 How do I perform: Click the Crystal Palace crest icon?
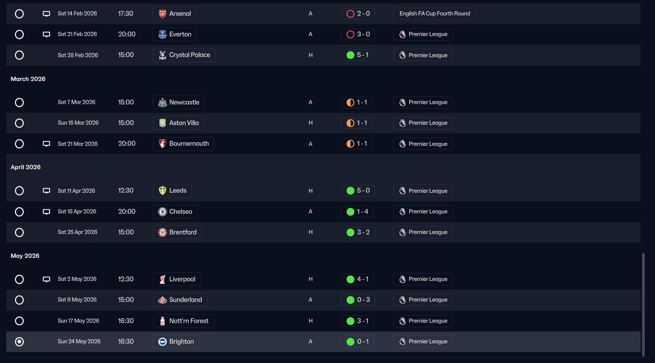tap(162, 55)
